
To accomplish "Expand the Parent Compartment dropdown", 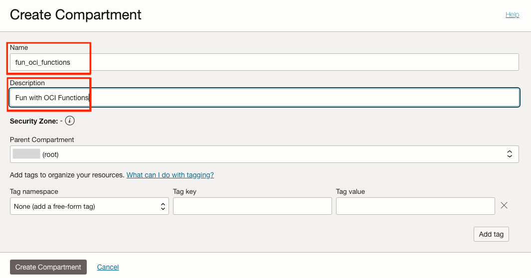I will pyautogui.click(x=264, y=154).
